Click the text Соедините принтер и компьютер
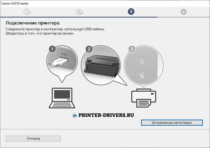Screen dimensions: 210x148 point(35,29)
